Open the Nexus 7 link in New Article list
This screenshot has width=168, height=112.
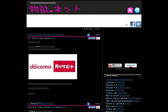pos(115,82)
